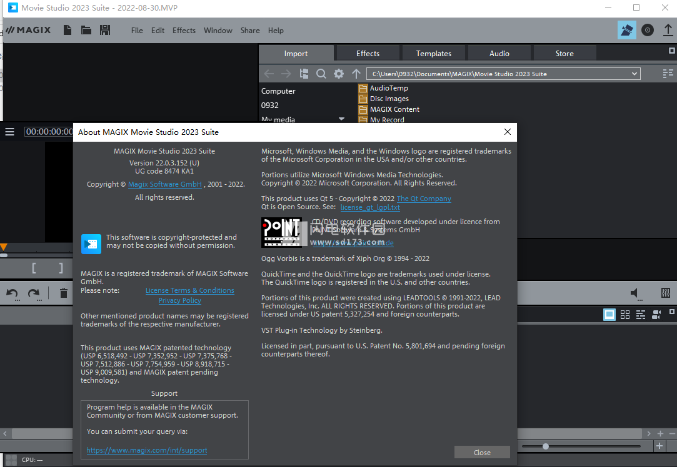Click the orange playhead marker
This screenshot has height=467, width=677.
(4, 247)
